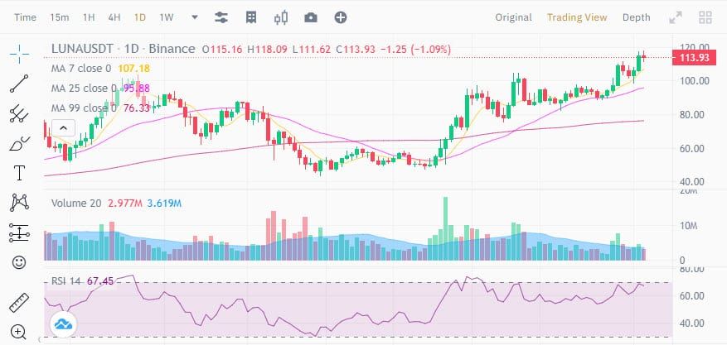Open chart settings sliders icon
Screen dimensions: 727x345
pyautogui.click(x=221, y=17)
